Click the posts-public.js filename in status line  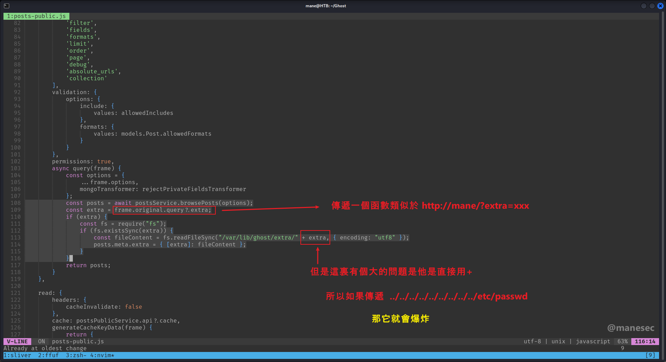pos(78,342)
